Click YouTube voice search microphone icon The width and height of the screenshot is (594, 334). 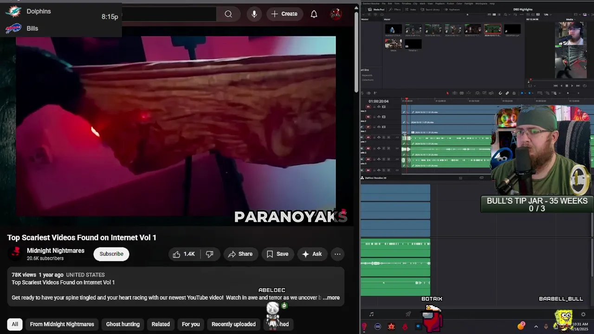click(x=254, y=14)
